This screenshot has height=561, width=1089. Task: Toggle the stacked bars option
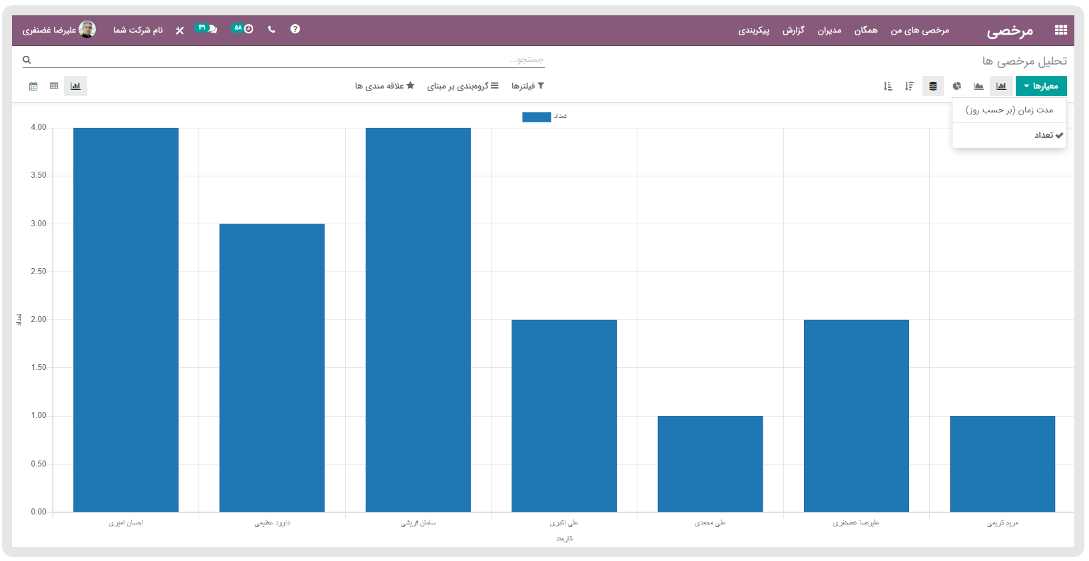pos(932,86)
